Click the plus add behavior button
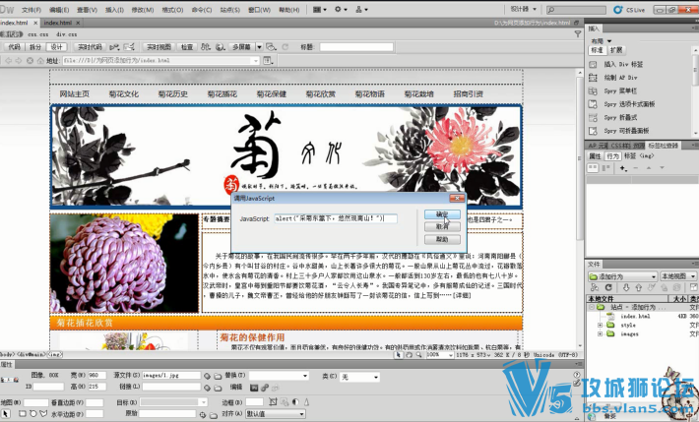699x422 pixels. coord(623,168)
